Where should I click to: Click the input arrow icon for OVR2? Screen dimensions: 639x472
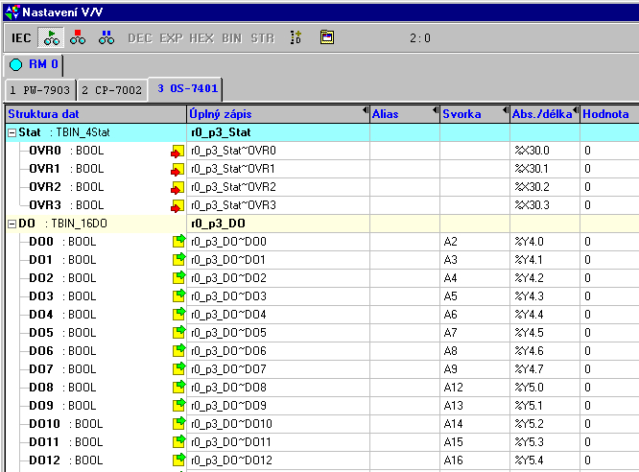pos(177,187)
